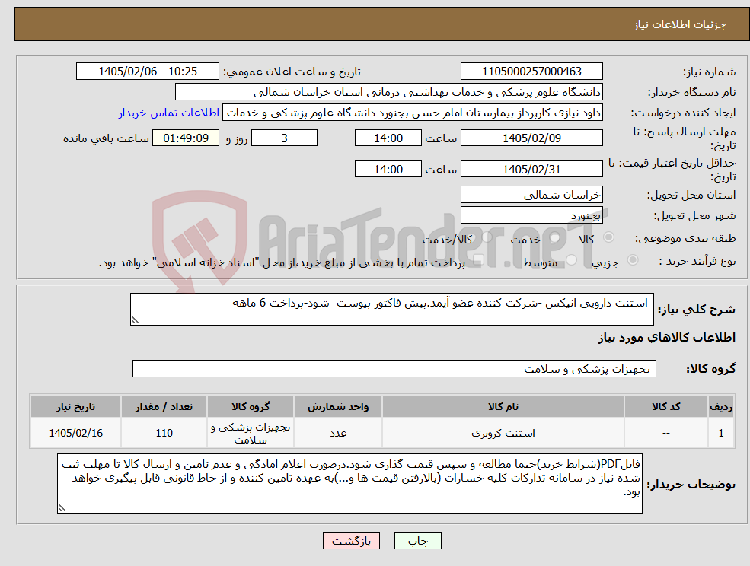Screen dimensions: 750x566
Task: Click the announcement date field 1405/02/06 - 10:25
Action: point(147,72)
